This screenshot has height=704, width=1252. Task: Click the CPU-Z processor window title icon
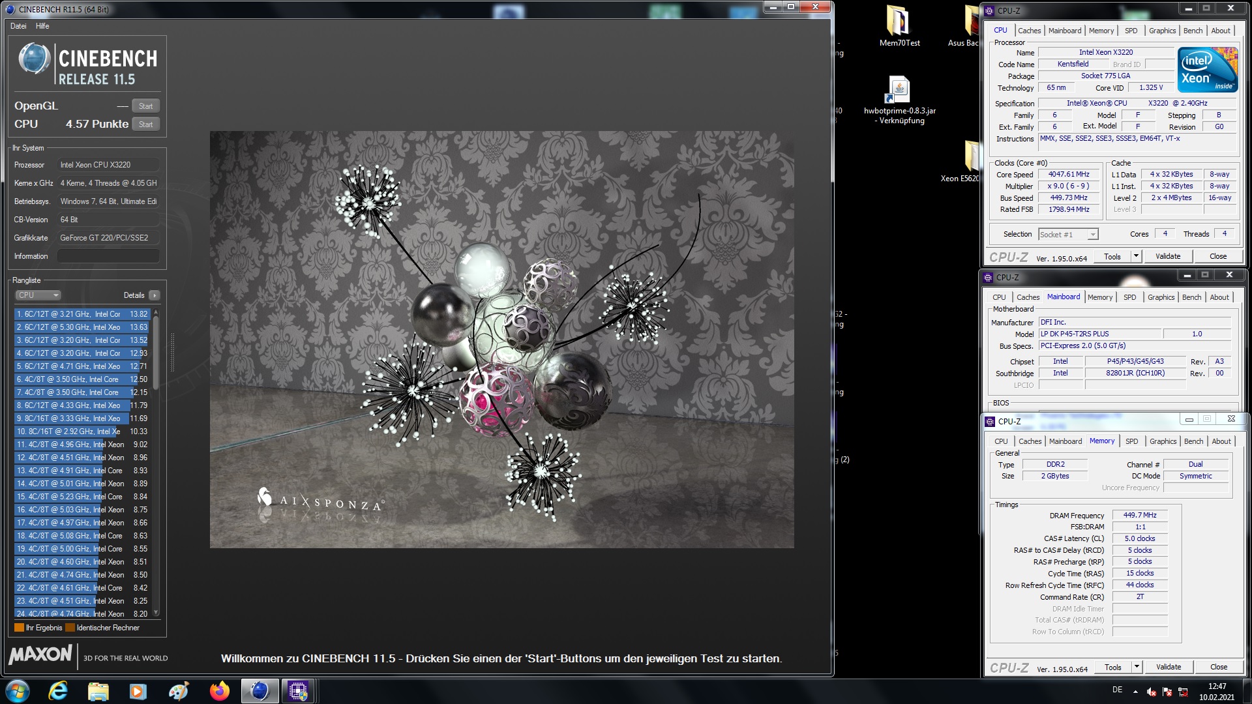point(989,10)
